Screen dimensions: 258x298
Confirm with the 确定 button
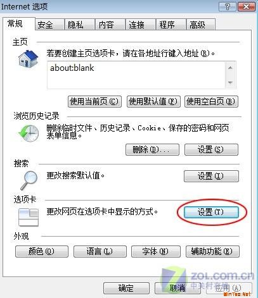pos(126,289)
